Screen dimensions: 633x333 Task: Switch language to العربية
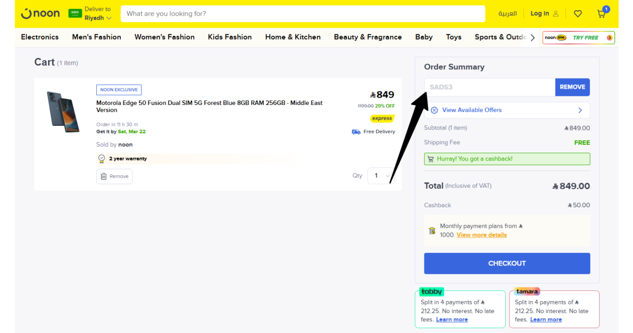[x=508, y=13]
